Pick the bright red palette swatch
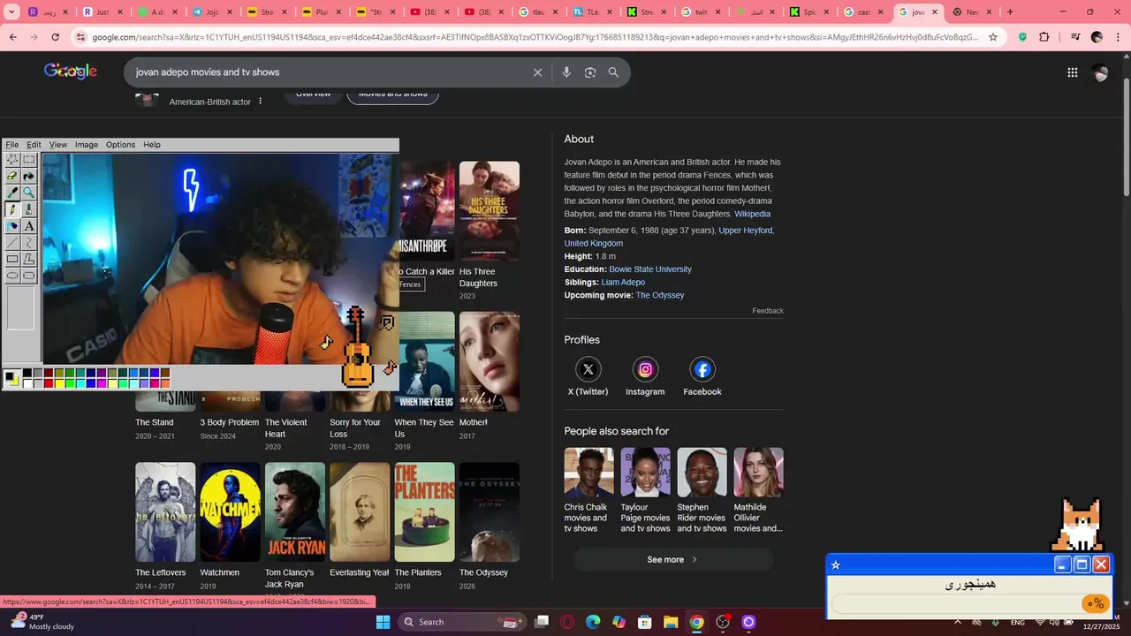Image resolution: width=1131 pixels, height=636 pixels. [49, 383]
